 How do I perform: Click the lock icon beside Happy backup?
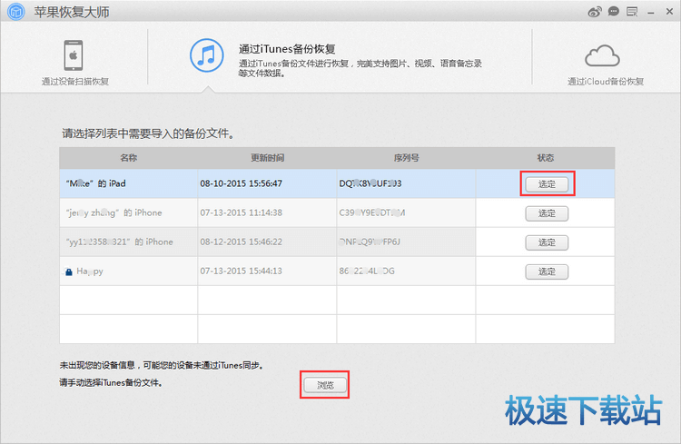[x=67, y=271]
